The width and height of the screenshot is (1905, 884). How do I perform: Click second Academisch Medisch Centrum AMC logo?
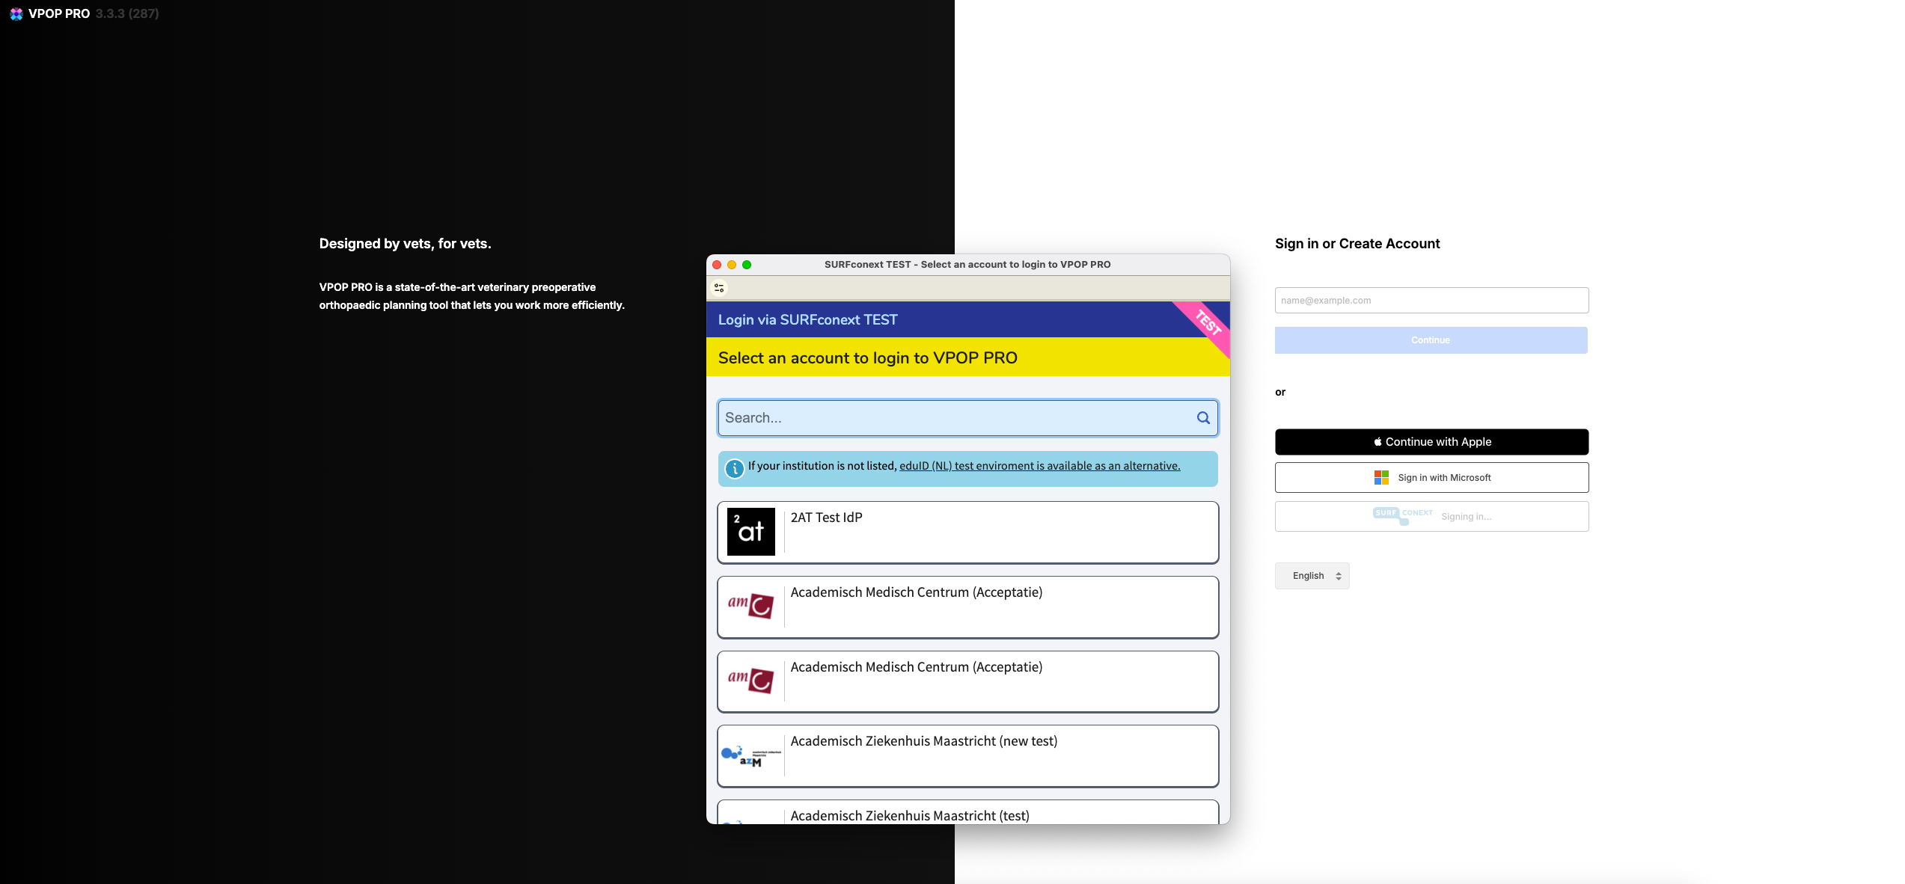751,680
